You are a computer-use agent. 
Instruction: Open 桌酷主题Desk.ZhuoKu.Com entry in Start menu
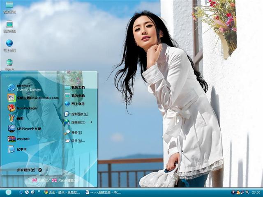tap(33, 98)
